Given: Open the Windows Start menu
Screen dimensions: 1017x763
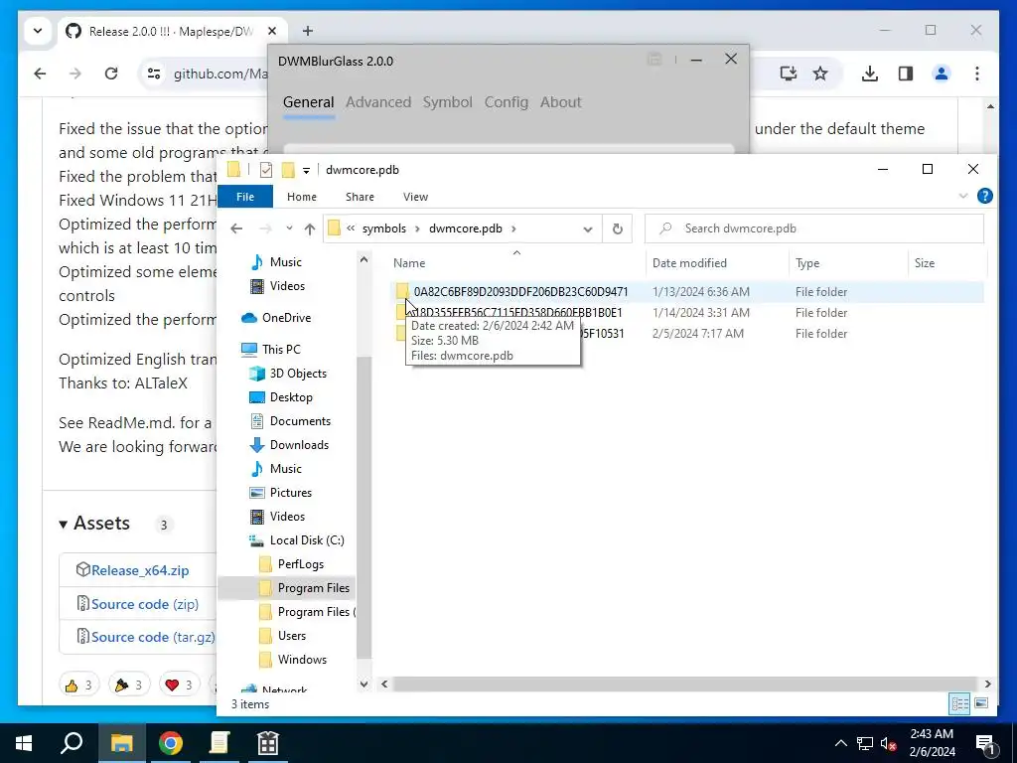Looking at the screenshot, I should tap(24, 743).
